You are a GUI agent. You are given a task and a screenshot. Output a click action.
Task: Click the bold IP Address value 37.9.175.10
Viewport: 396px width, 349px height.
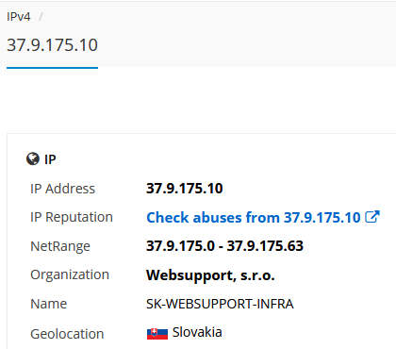coord(185,189)
